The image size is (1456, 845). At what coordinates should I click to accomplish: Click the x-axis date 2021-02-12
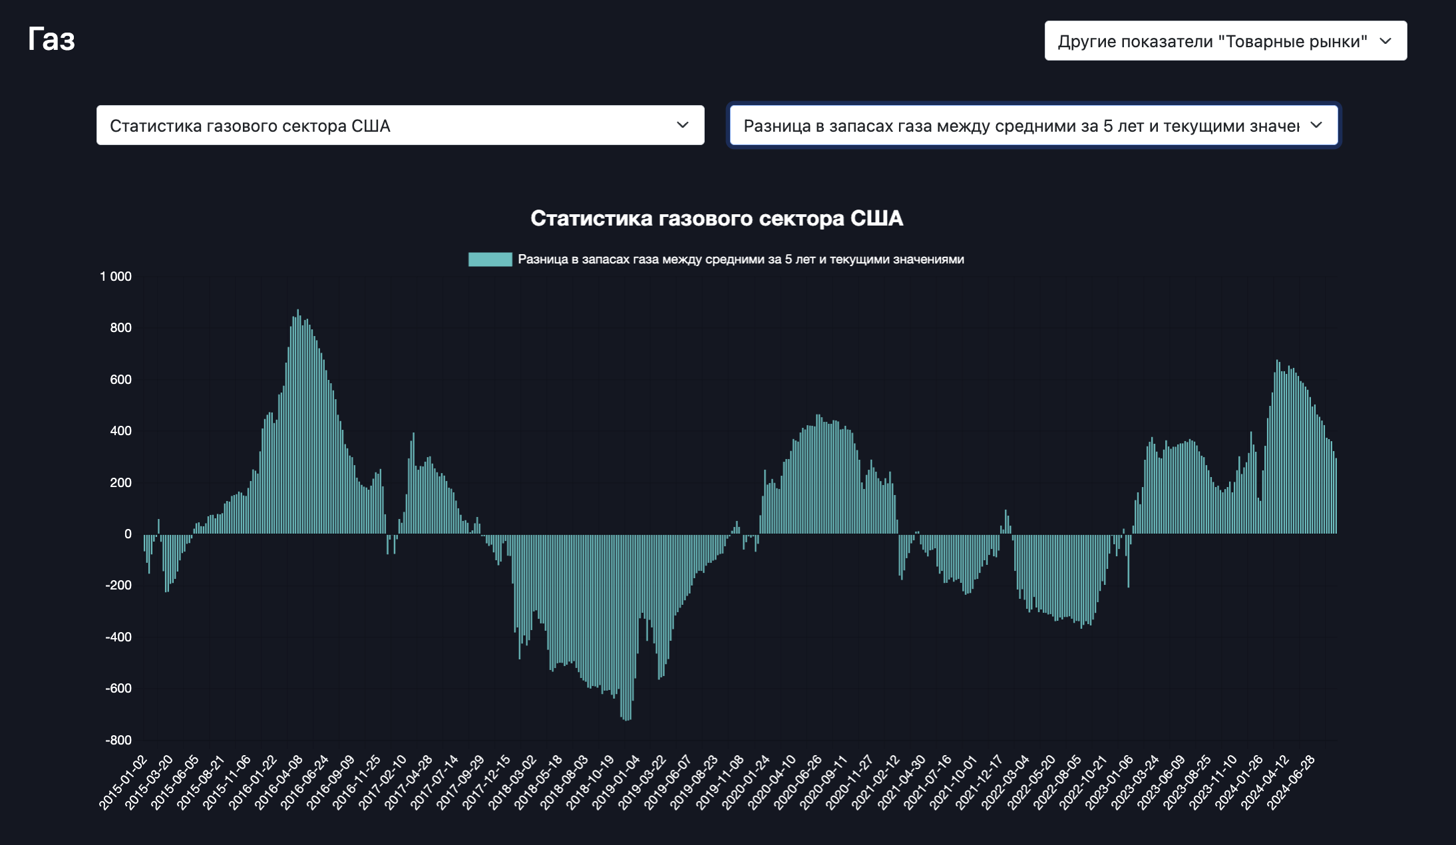(x=876, y=782)
